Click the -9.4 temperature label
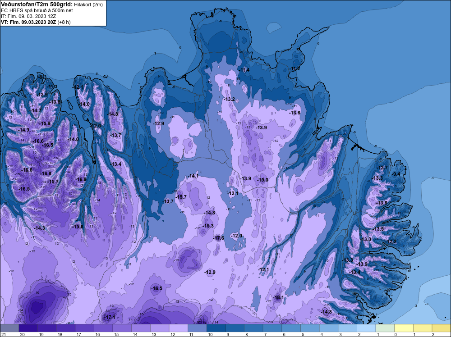Screen dimensions: 451x337 (x=396, y=174)
